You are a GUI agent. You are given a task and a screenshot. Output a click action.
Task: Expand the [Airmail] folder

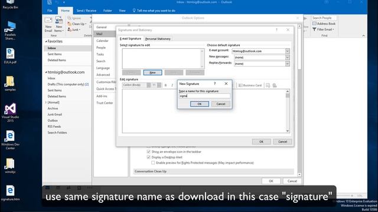[46, 102]
